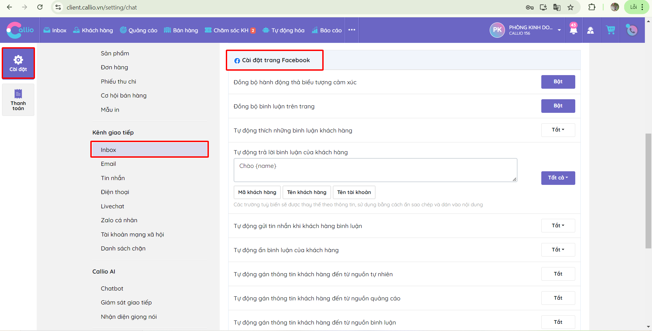Open Tắt dropdown for Tự động ẩn bình luận
Viewport: 652px width, 331px height.
click(558, 250)
